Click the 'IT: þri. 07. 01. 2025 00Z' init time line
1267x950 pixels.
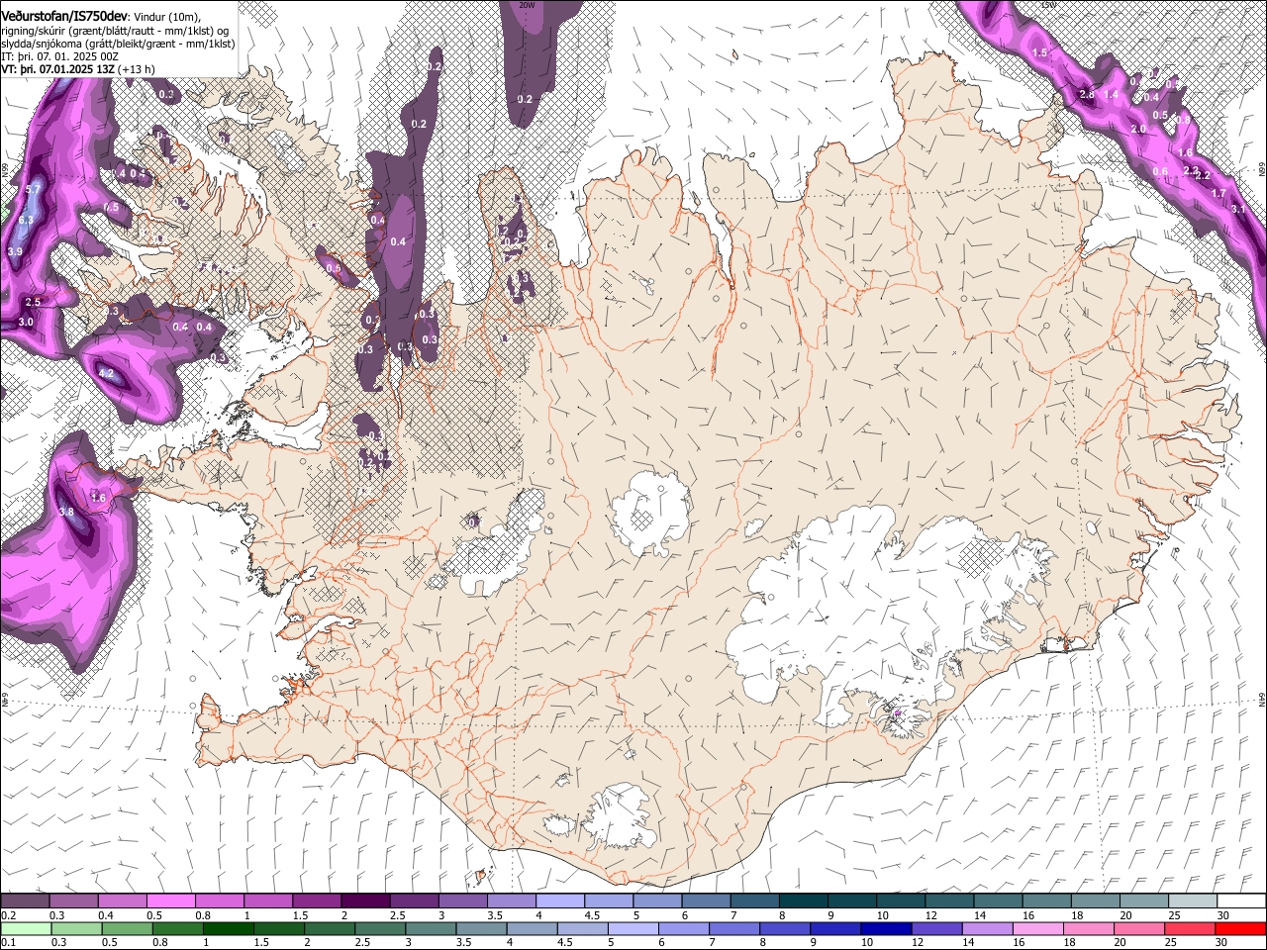click(x=59, y=56)
